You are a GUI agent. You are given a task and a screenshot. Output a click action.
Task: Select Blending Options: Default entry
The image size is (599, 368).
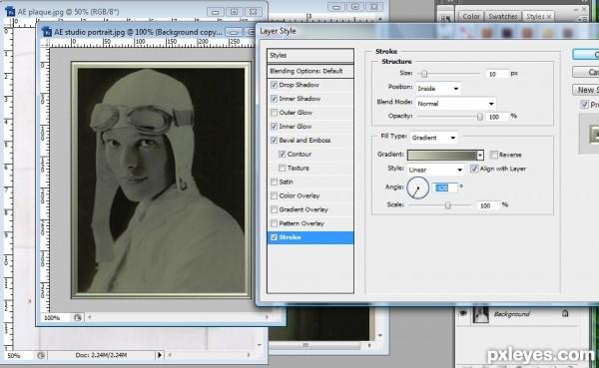click(x=310, y=71)
